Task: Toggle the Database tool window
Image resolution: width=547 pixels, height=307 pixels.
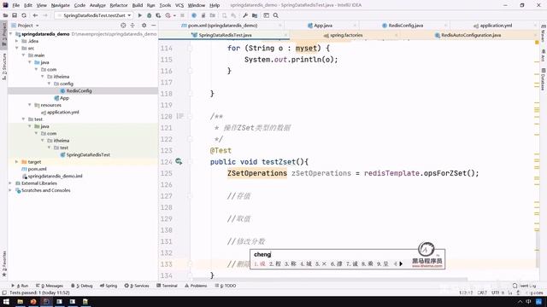Action: point(543,79)
